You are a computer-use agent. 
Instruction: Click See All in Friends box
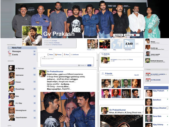tap(136, 75)
